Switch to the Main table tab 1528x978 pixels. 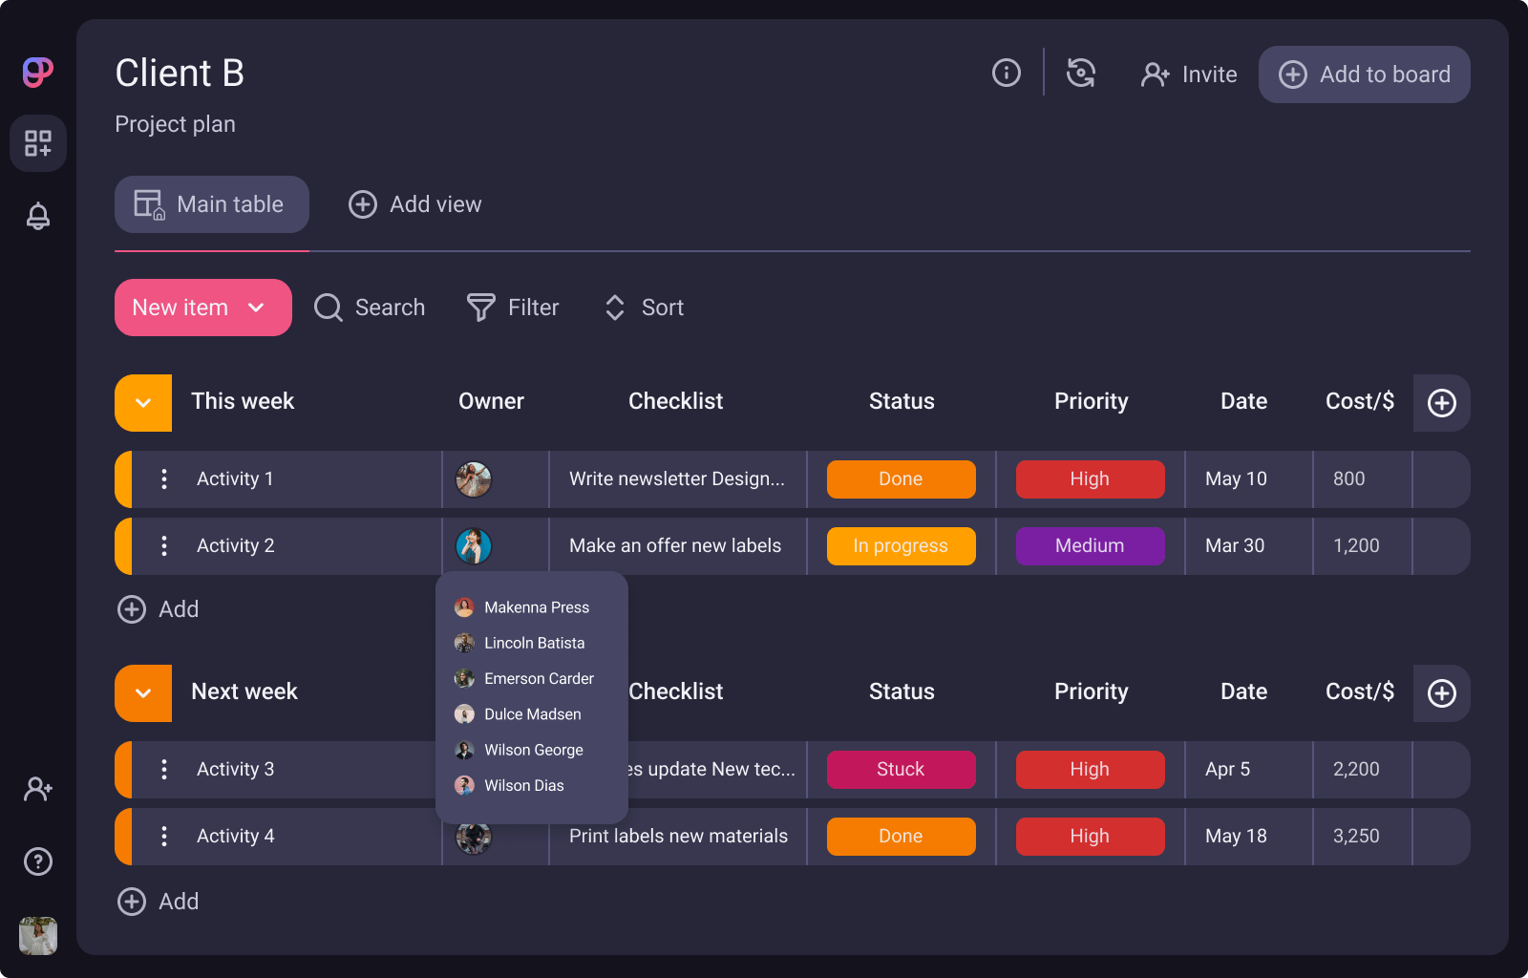211,203
